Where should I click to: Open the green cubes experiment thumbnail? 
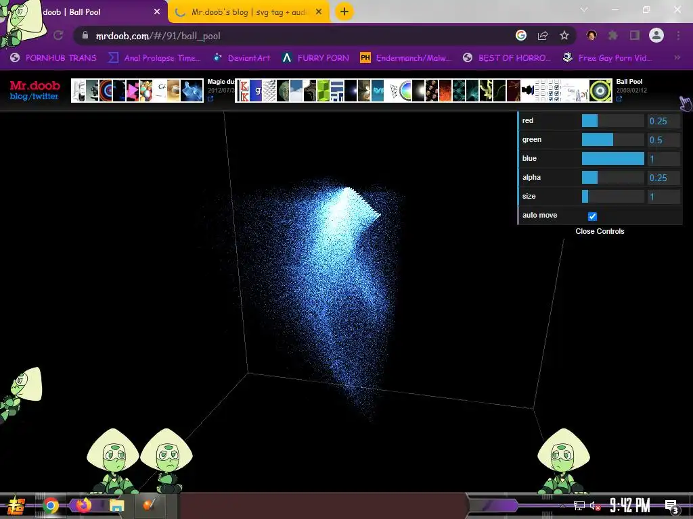point(323,91)
